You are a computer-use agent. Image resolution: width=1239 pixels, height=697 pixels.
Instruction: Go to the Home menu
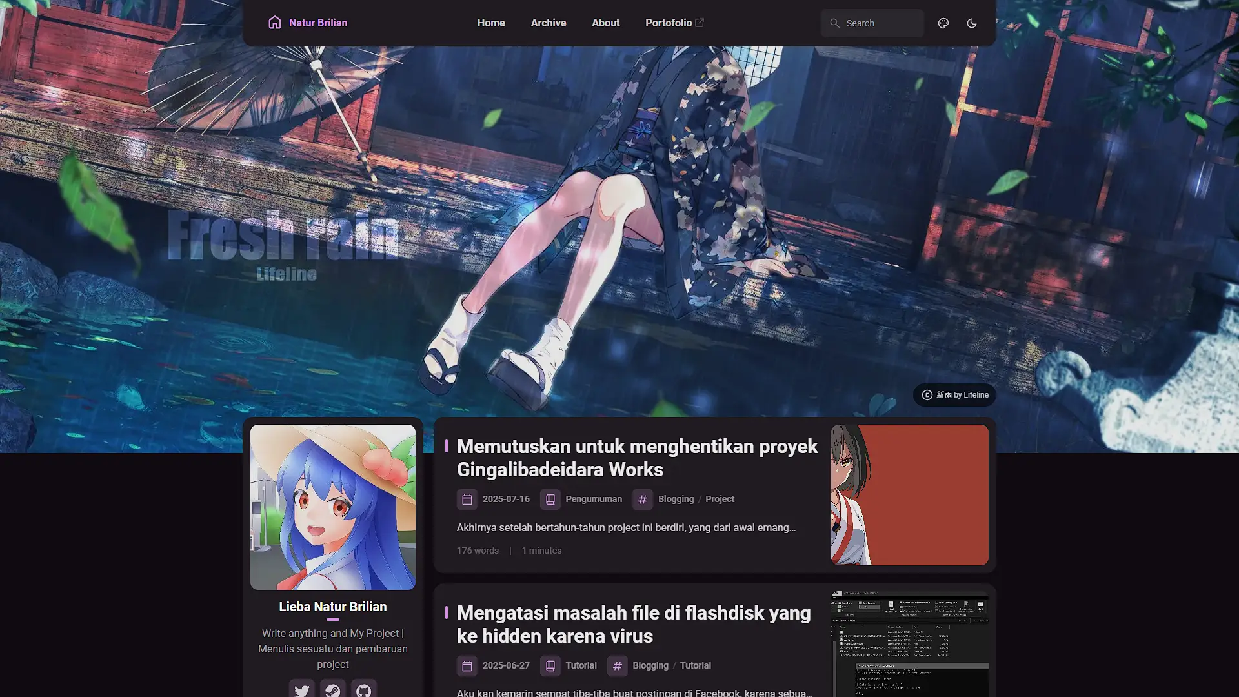tap(491, 23)
